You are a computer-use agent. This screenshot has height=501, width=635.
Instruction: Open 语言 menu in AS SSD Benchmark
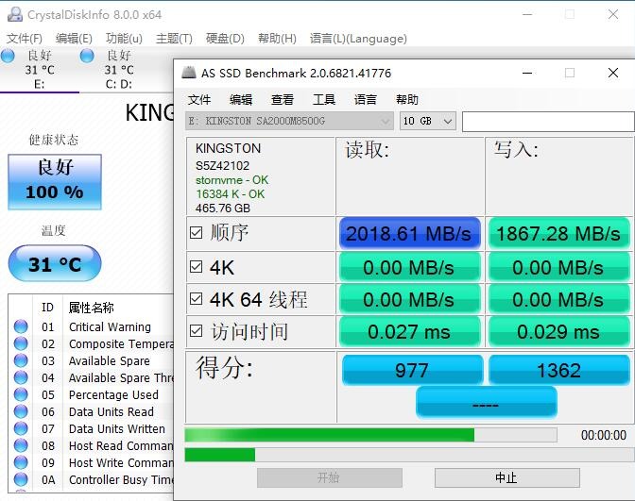(366, 99)
